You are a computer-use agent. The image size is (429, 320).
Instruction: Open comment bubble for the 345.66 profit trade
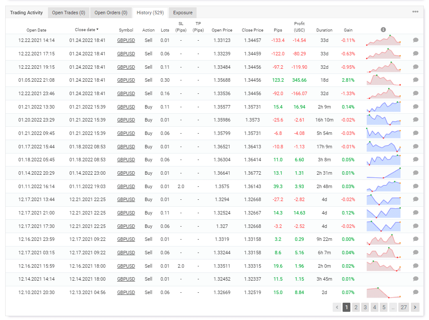[416, 80]
